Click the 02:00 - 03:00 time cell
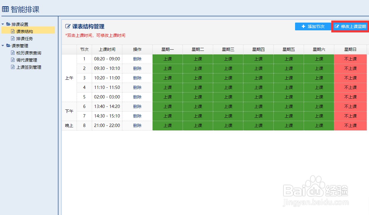Screen dimensions: 369x215 point(107,97)
